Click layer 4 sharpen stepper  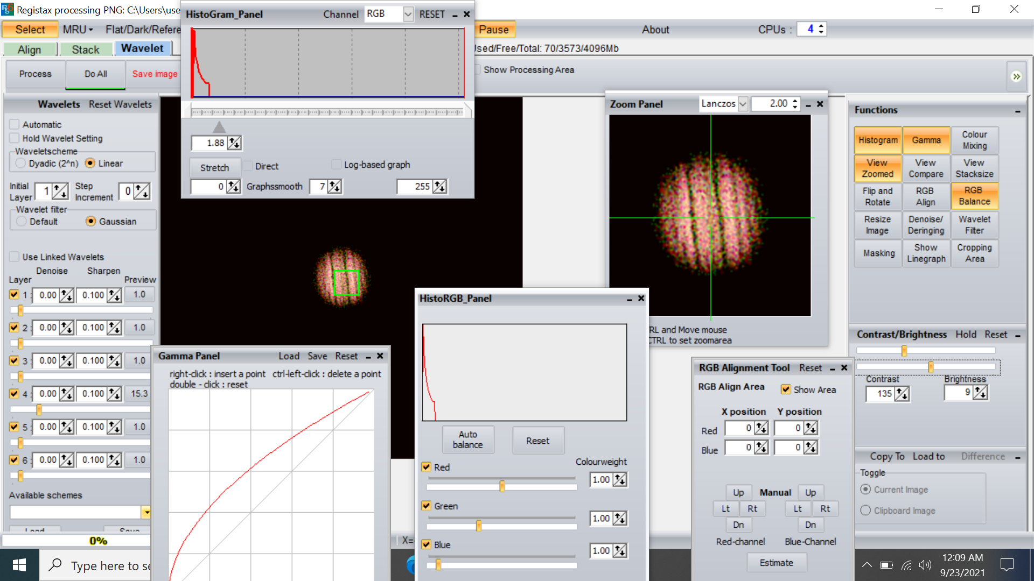[x=114, y=394]
